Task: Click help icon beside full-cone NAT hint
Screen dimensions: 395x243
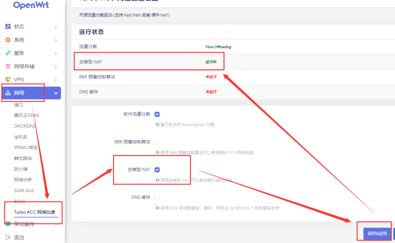Action: tap(157, 180)
